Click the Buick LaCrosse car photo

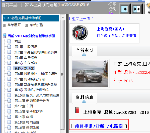(90, 74)
